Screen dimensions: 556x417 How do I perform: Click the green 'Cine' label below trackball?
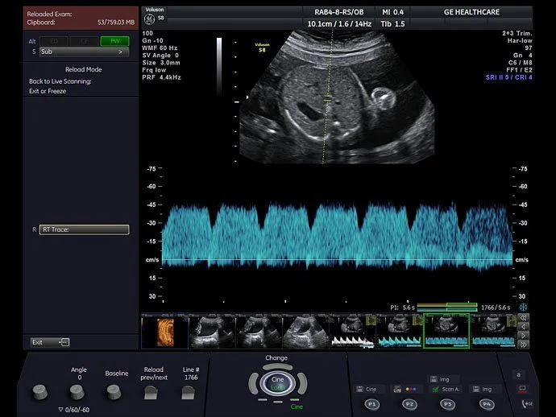(x=297, y=407)
